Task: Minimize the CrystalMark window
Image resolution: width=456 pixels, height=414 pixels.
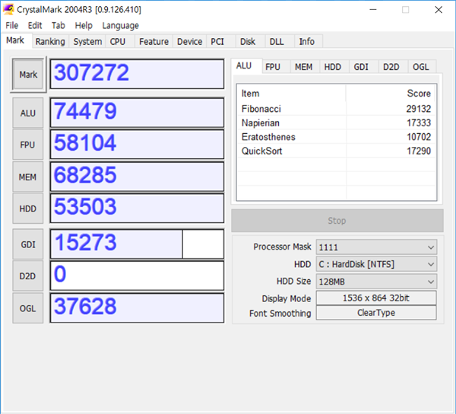Action: (x=373, y=10)
